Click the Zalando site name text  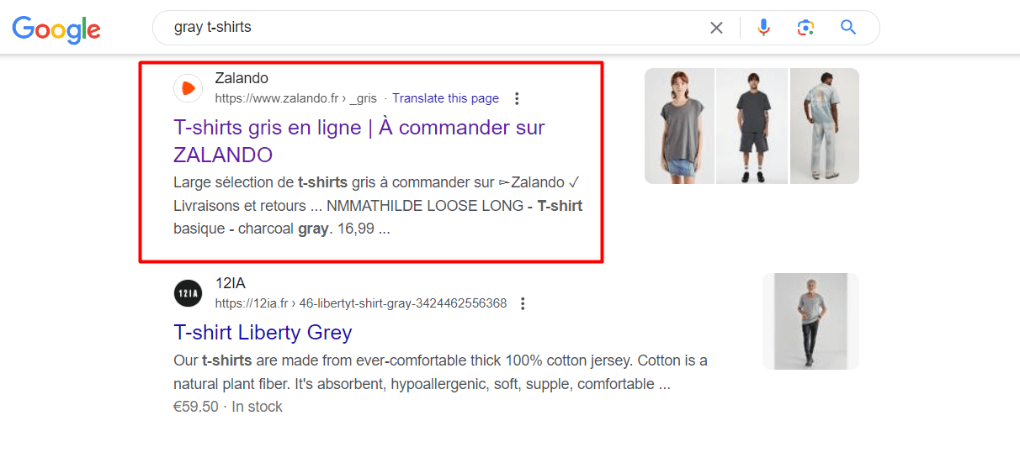242,78
